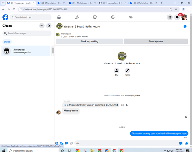Screen dimensions: 192x152
Task: Show hidden system tray icons
Action: click(165, 150)
